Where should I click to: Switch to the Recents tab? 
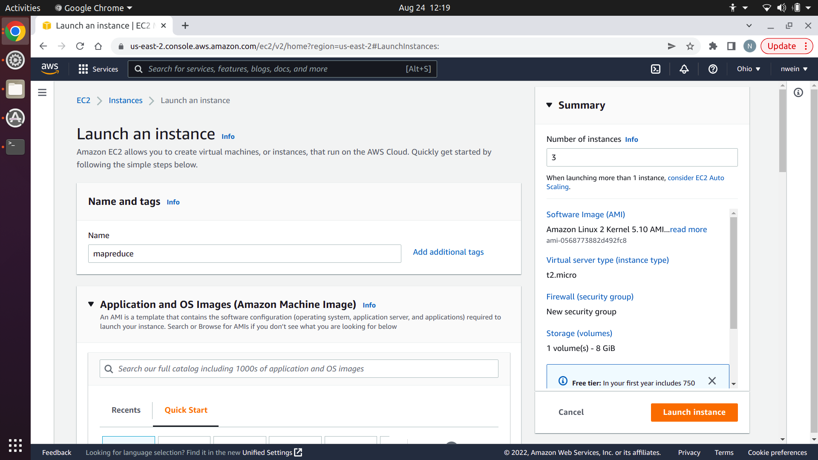[126, 410]
